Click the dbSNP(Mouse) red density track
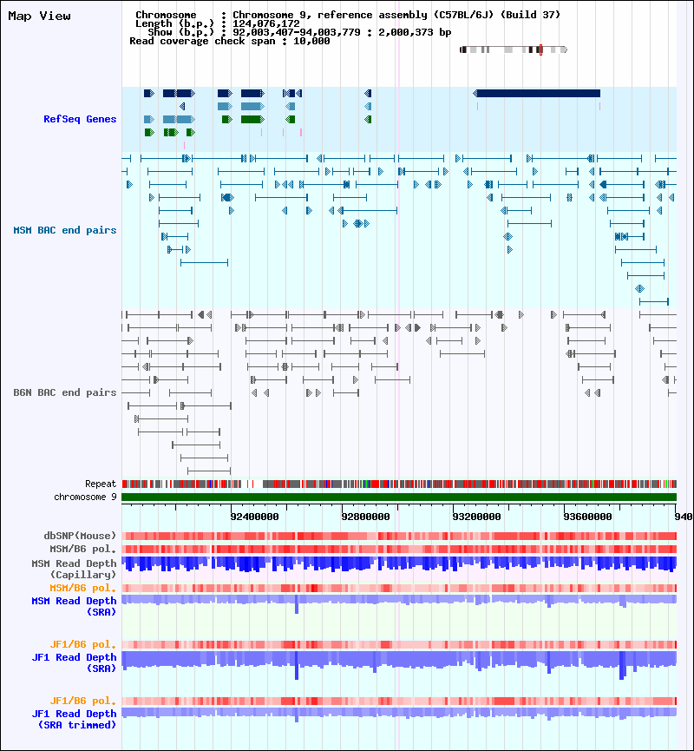This screenshot has height=751, width=694. 399,536
